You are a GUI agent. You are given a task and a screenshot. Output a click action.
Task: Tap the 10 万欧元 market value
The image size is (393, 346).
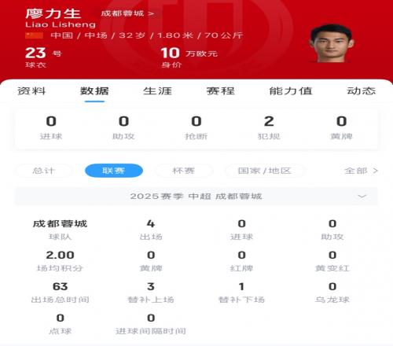coord(189,53)
